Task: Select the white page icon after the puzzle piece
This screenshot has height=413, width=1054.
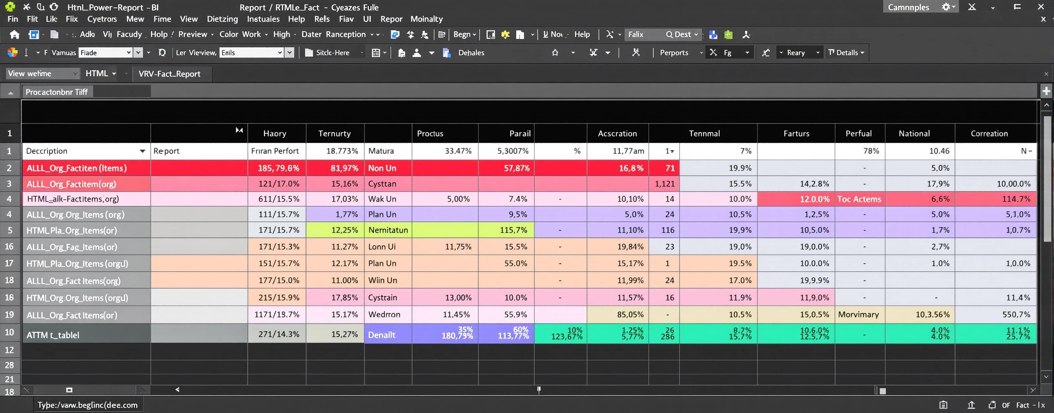Action: pos(520,35)
